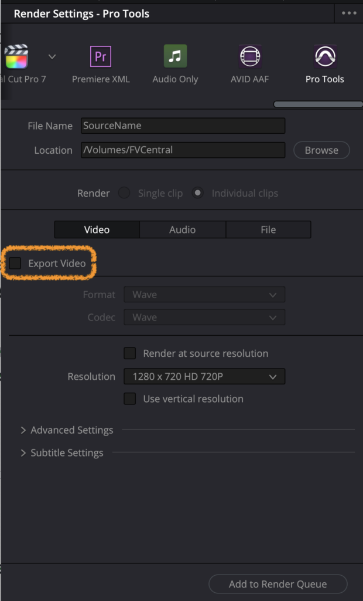Open the three-dot Render Settings options menu

[x=349, y=13]
